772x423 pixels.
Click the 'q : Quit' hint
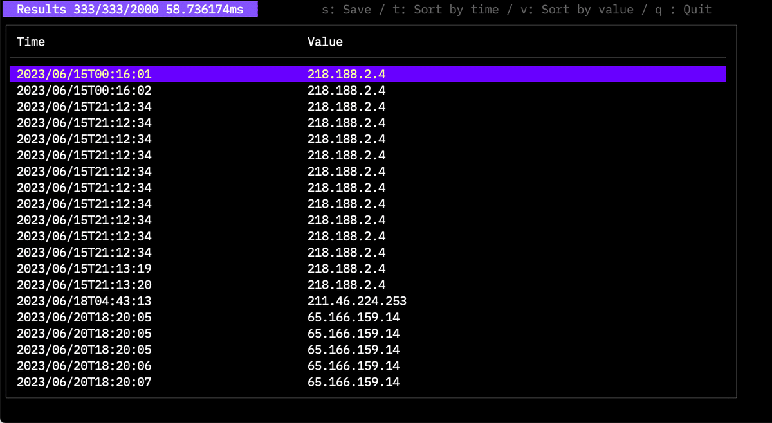(x=683, y=10)
